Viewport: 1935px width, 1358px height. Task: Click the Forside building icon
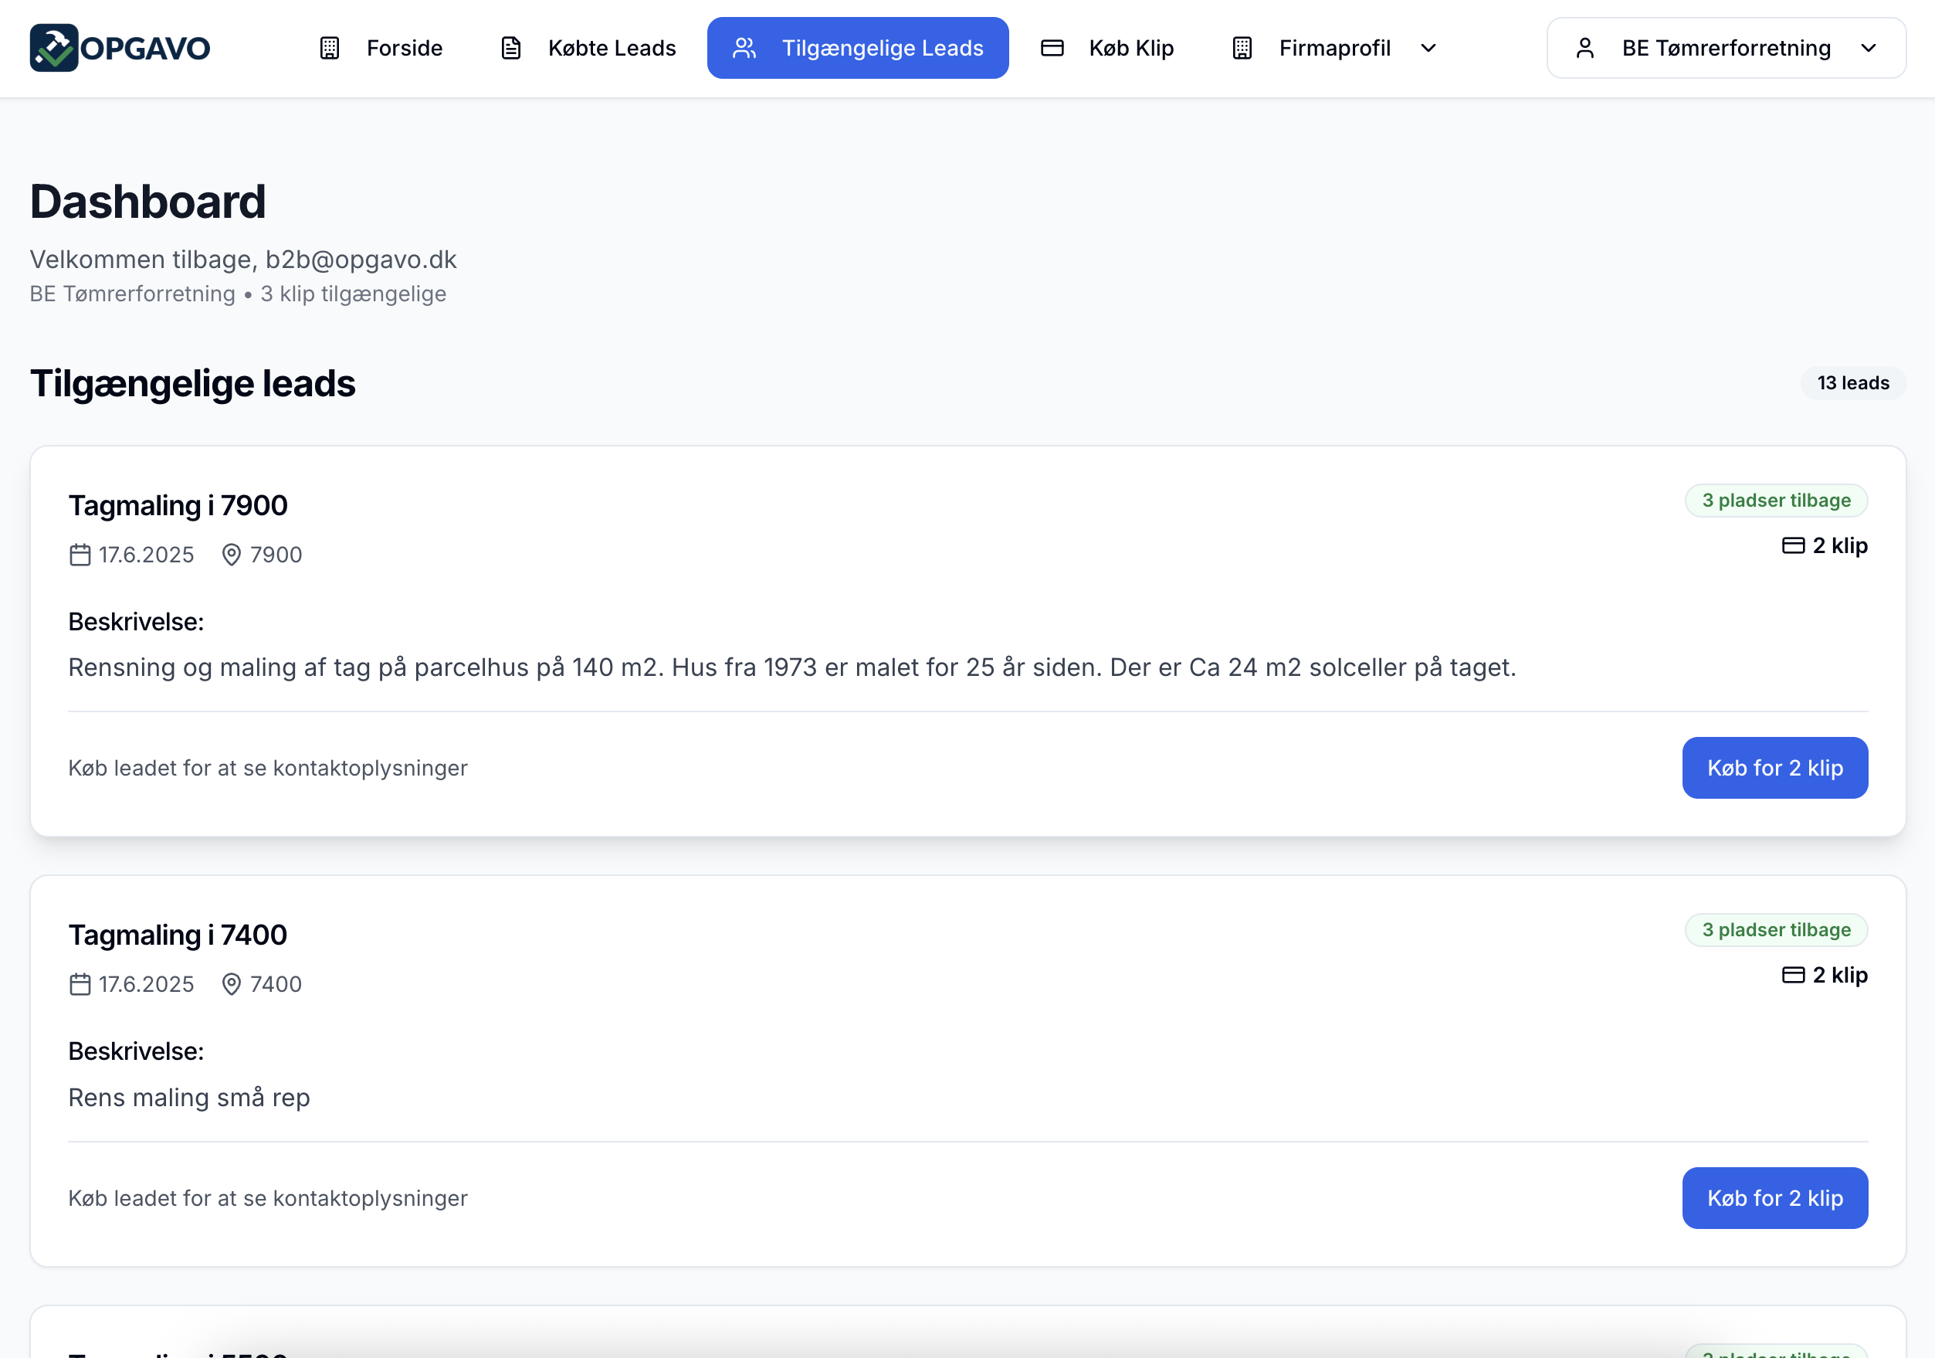[330, 48]
